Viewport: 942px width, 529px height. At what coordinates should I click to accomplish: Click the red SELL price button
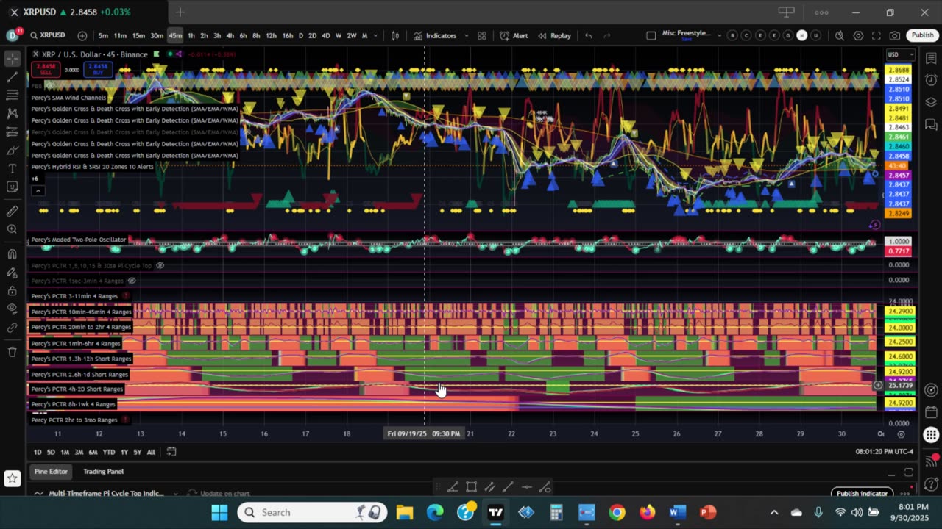click(46, 69)
